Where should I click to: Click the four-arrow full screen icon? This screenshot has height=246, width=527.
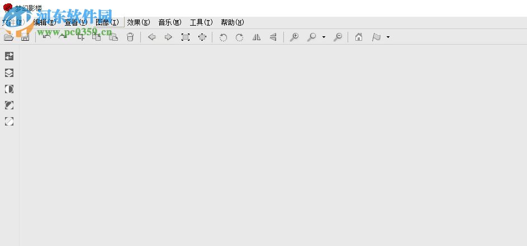click(202, 37)
